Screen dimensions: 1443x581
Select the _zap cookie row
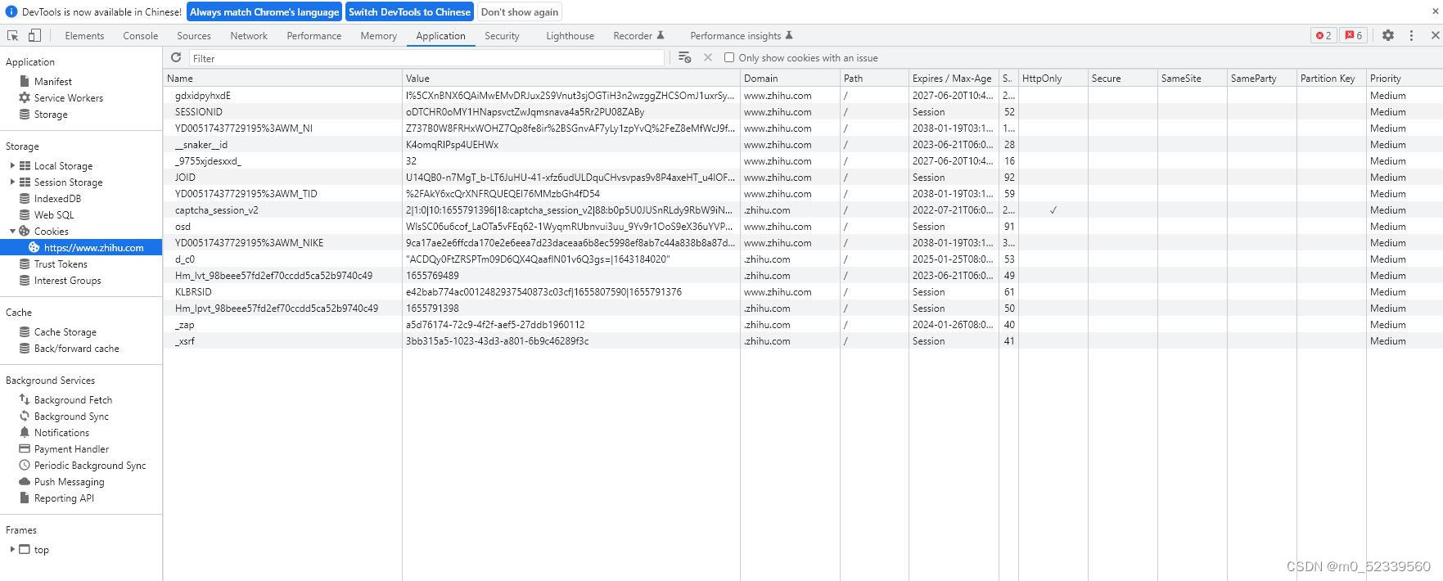coord(803,324)
